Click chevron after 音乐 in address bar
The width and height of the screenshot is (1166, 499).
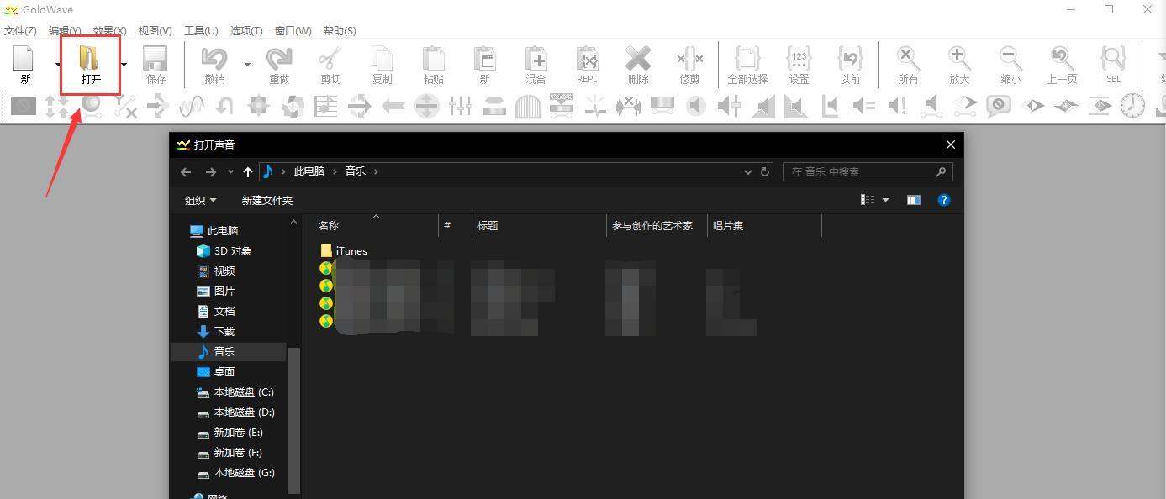click(x=376, y=171)
